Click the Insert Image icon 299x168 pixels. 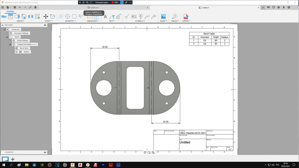[x=163, y=16]
